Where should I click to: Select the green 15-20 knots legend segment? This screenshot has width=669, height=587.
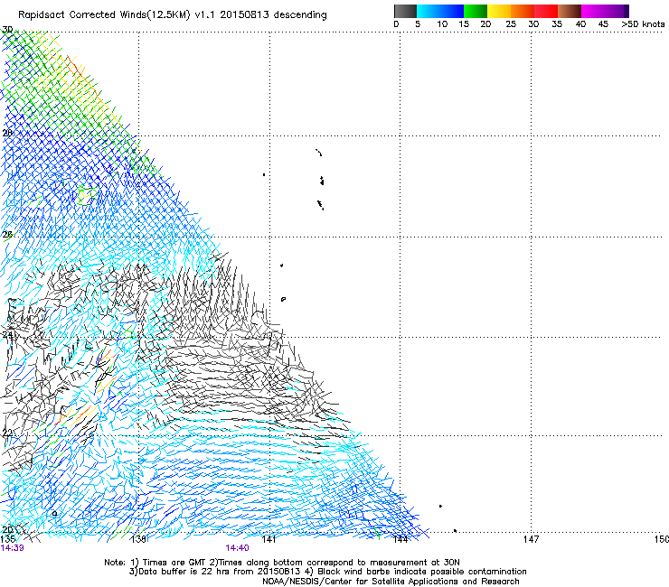pos(476,11)
